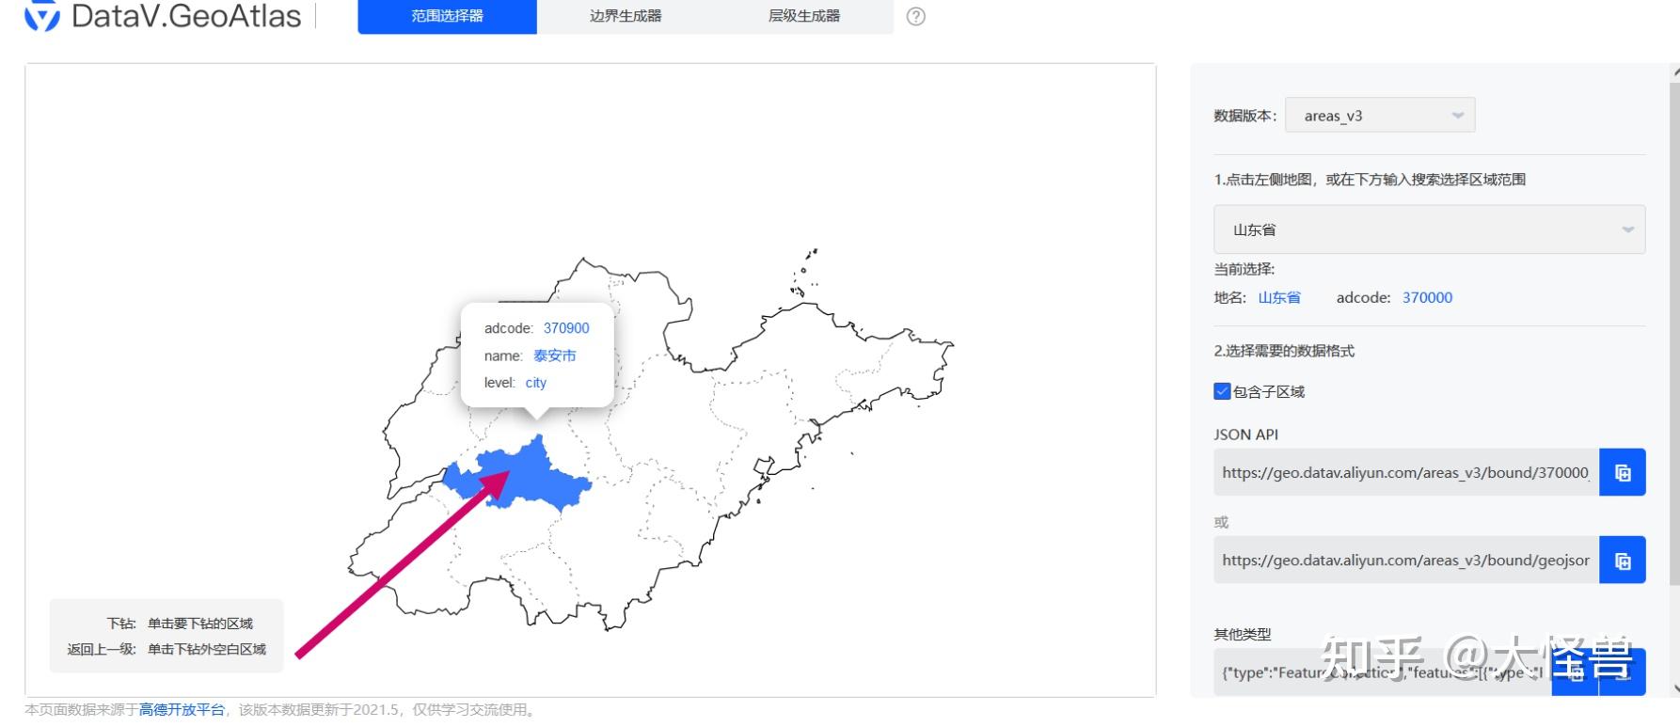Image resolution: width=1680 pixels, height=727 pixels.
Task: Click the 山东省 place name link
Action: [x=1279, y=297]
